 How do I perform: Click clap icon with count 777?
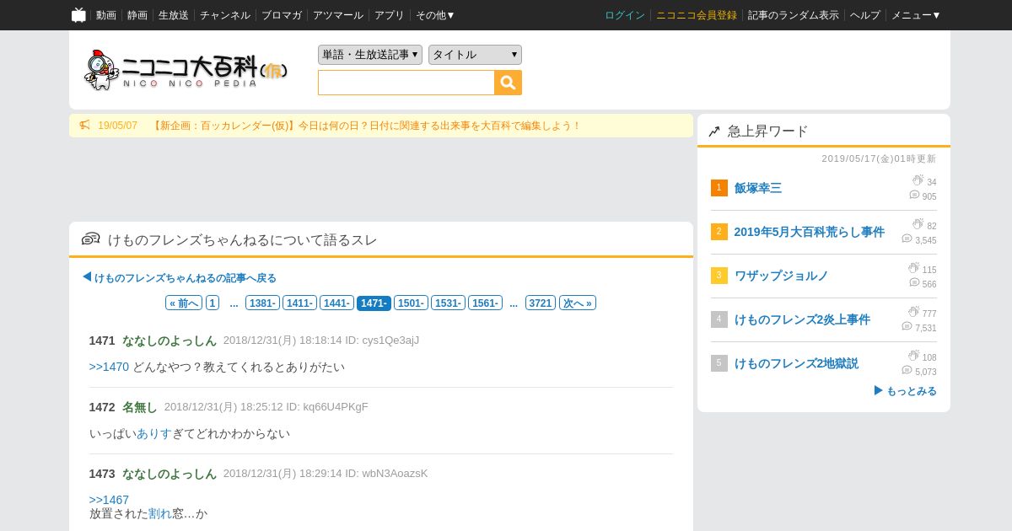(913, 312)
